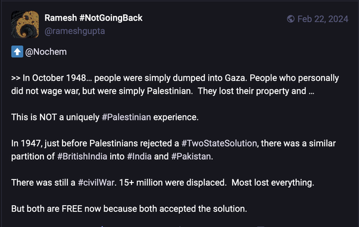The image size is (359, 227).
Task: Click '15+ million were displaced' text
Action: 173,182
